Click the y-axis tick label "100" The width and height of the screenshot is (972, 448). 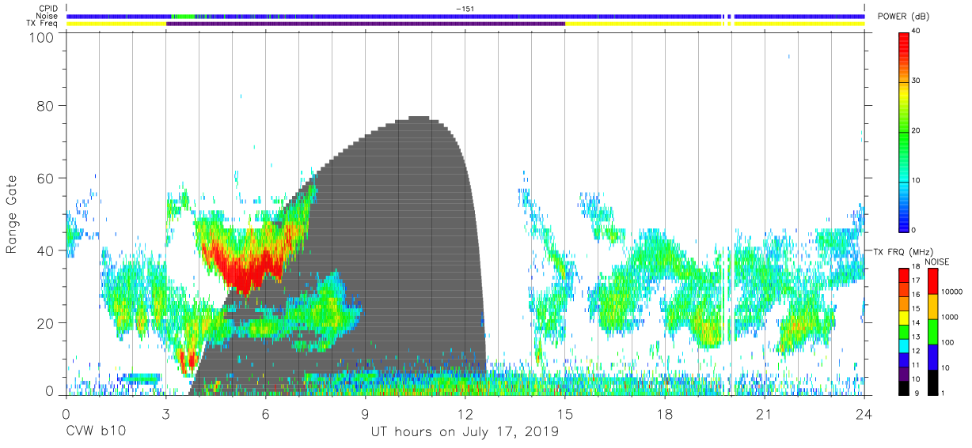pyautogui.click(x=42, y=36)
